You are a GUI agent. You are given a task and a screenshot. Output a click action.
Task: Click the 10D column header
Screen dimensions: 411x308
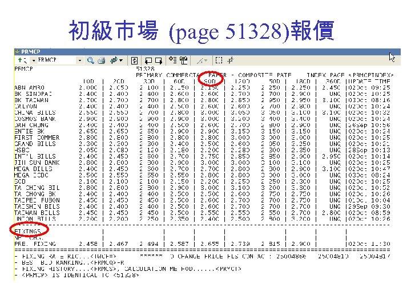[88, 81]
